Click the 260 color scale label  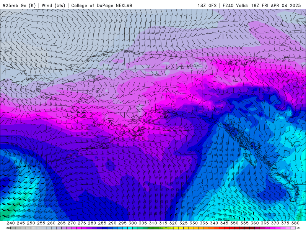point(51,223)
